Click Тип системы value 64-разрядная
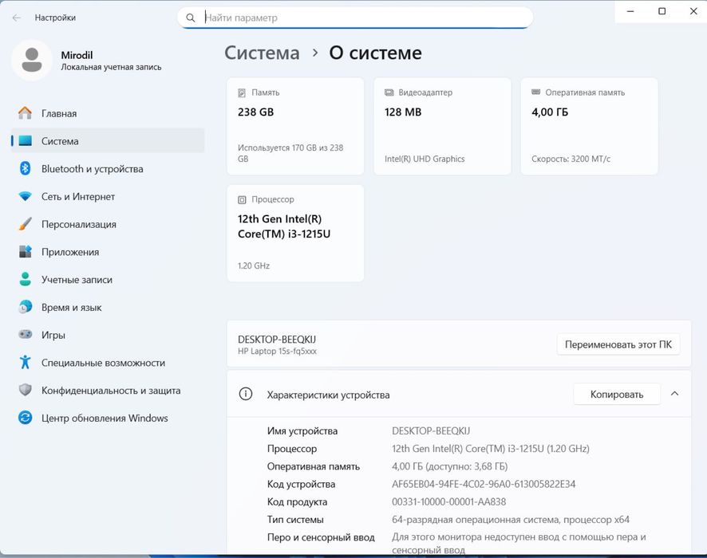 coord(511,519)
